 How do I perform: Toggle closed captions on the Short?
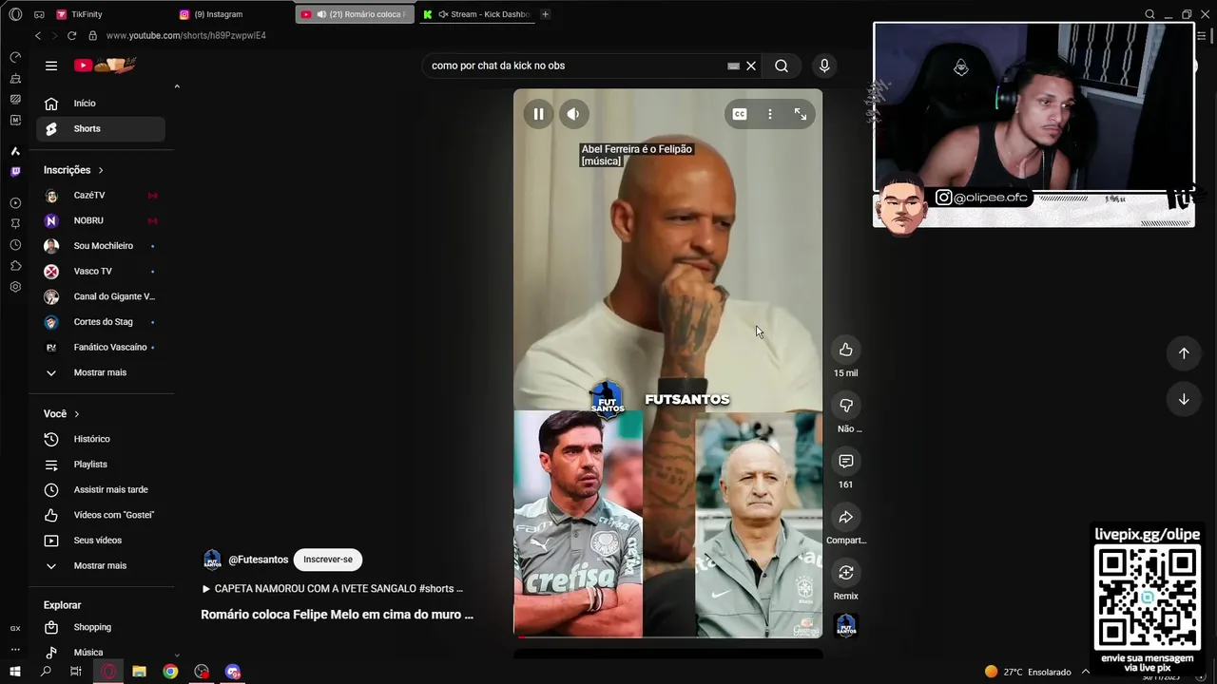(740, 114)
